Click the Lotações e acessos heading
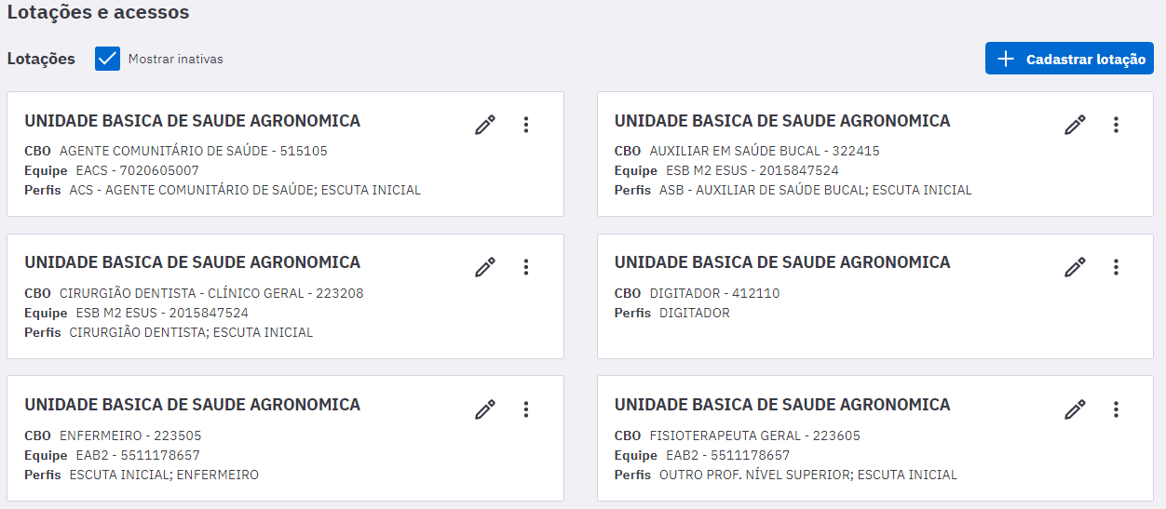 [98, 12]
